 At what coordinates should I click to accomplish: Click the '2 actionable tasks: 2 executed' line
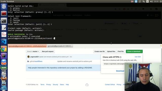[24, 36]
